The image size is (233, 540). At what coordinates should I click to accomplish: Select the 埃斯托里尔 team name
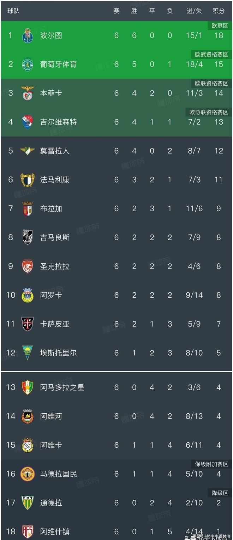pos(58,353)
